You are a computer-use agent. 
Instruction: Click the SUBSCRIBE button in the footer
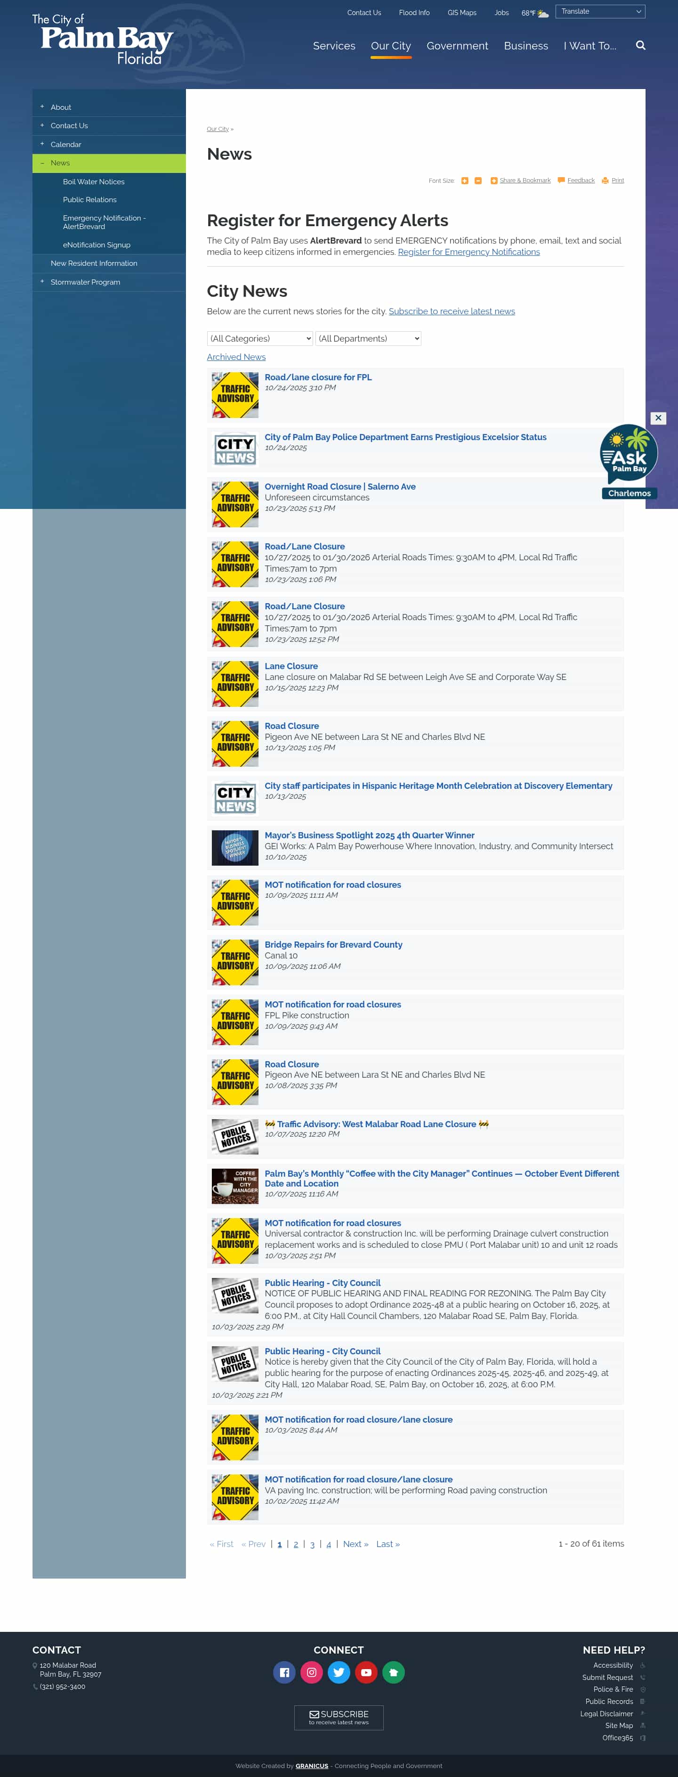(x=339, y=1717)
